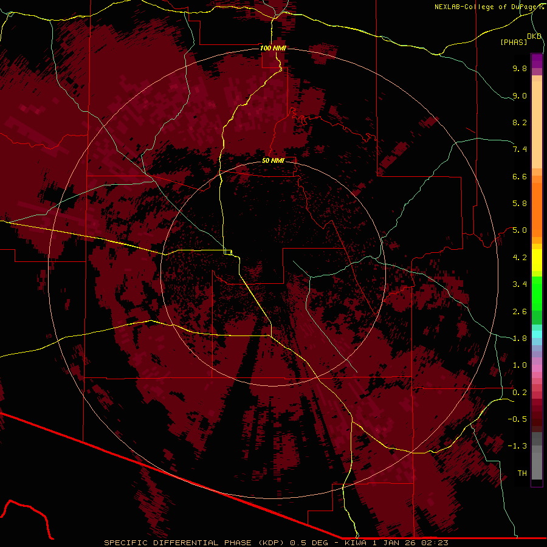Viewport: 547px width, 547px height.
Task: Click the -0.5 color scale value
Action: pos(517,419)
